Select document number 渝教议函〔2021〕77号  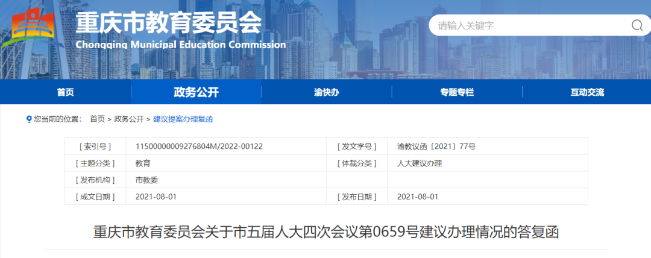(436, 146)
